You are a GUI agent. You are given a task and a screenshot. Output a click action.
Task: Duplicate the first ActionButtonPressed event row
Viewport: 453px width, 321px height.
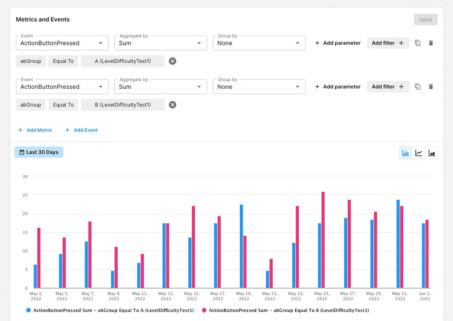[x=417, y=43]
